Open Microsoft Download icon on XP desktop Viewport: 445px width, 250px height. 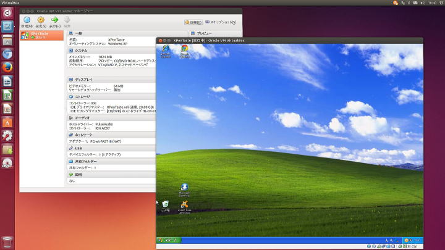coord(184,190)
